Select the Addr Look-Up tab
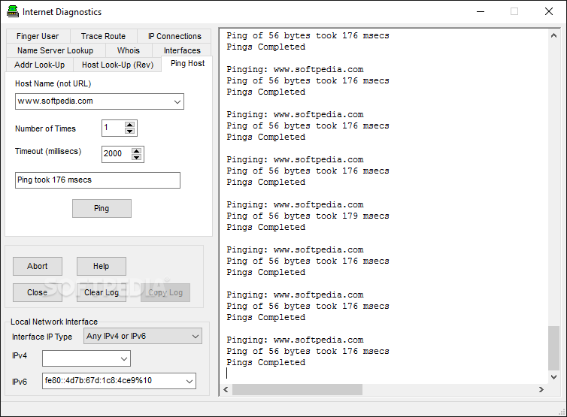This screenshot has width=567, height=417. 39,65
